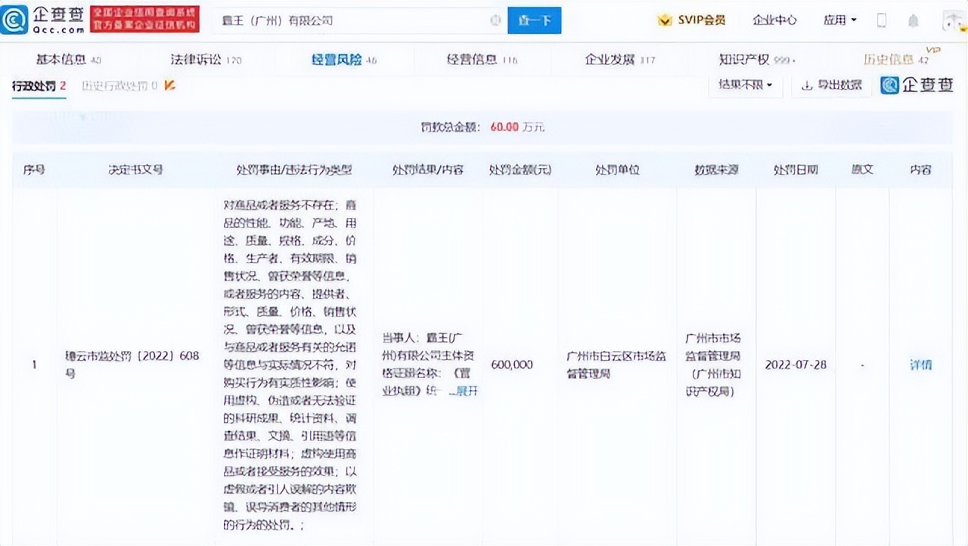
Task: Open the 结果不限 filter dropdown
Action: [745, 85]
